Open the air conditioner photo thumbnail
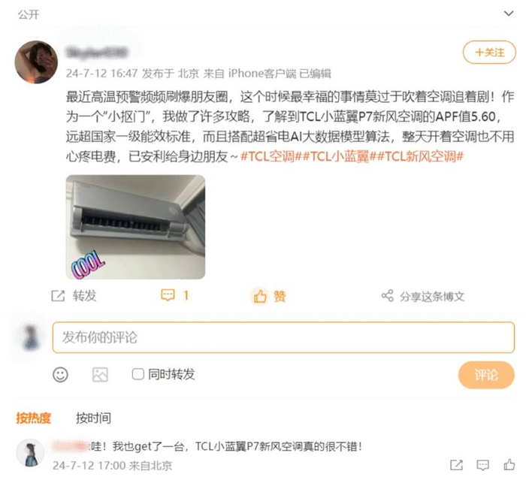Screen dimensions: 526x486 [x=135, y=227]
